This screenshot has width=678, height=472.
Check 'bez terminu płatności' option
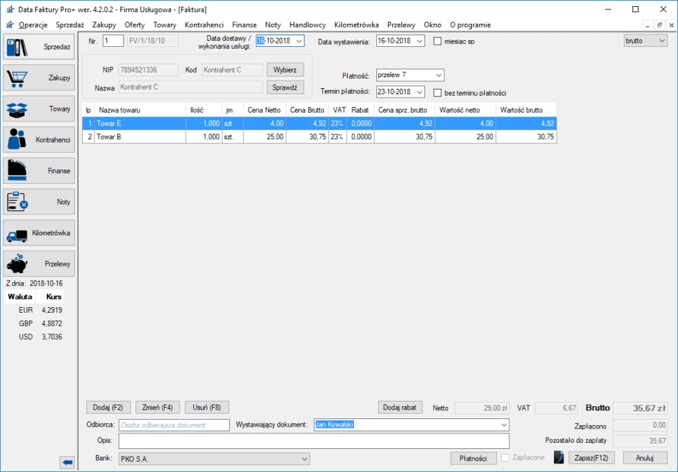pos(437,93)
